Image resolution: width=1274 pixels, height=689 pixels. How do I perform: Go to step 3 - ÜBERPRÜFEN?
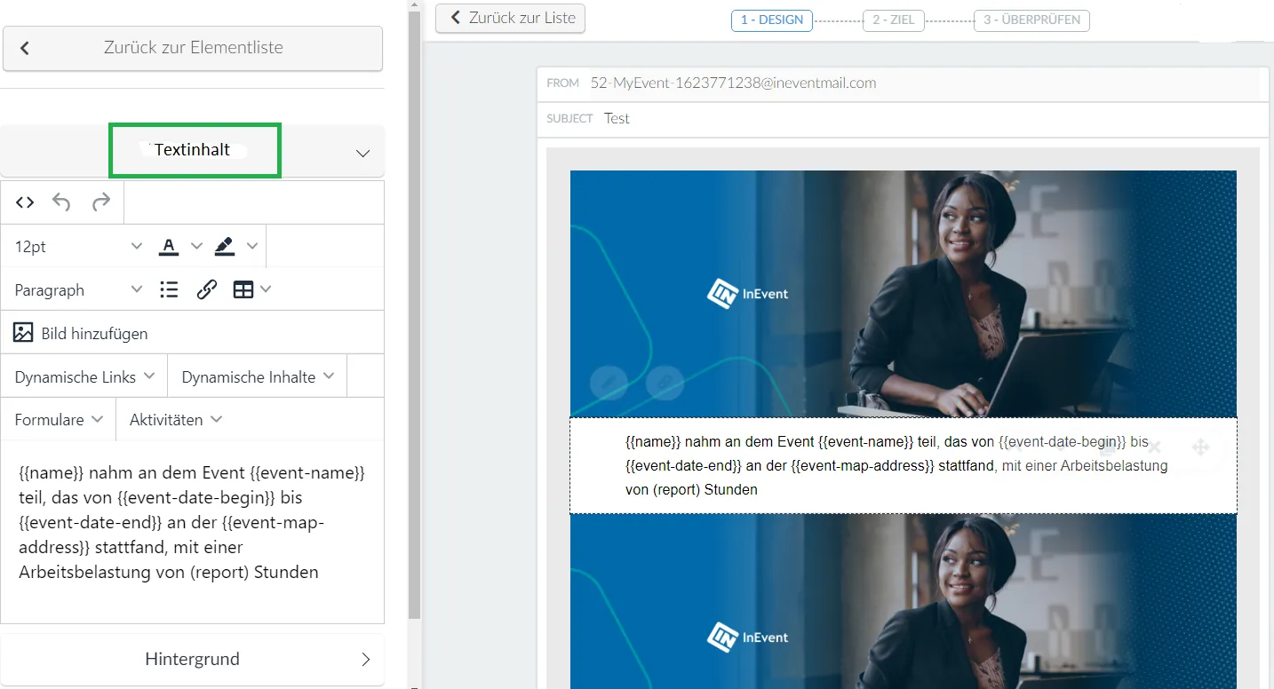tap(1031, 20)
